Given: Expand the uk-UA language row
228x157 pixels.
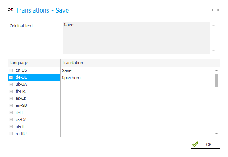Looking at the screenshot, I should pyautogui.click(x=11, y=85).
